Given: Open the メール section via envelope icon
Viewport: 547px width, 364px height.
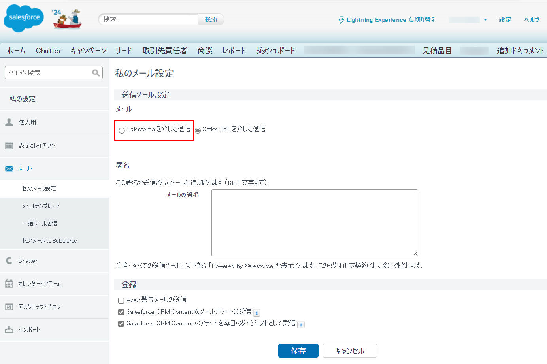Looking at the screenshot, I should point(9,168).
